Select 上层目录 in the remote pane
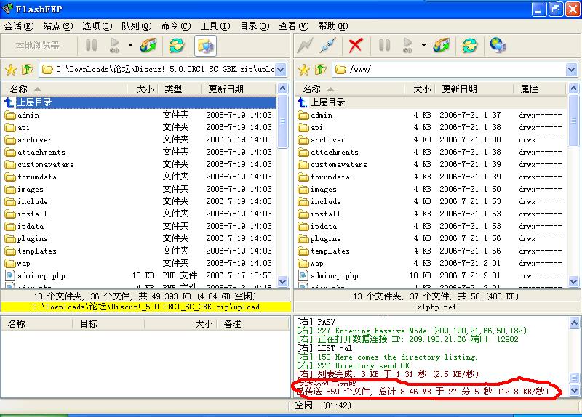Screen dimensions: 582x417 click(x=431, y=102)
